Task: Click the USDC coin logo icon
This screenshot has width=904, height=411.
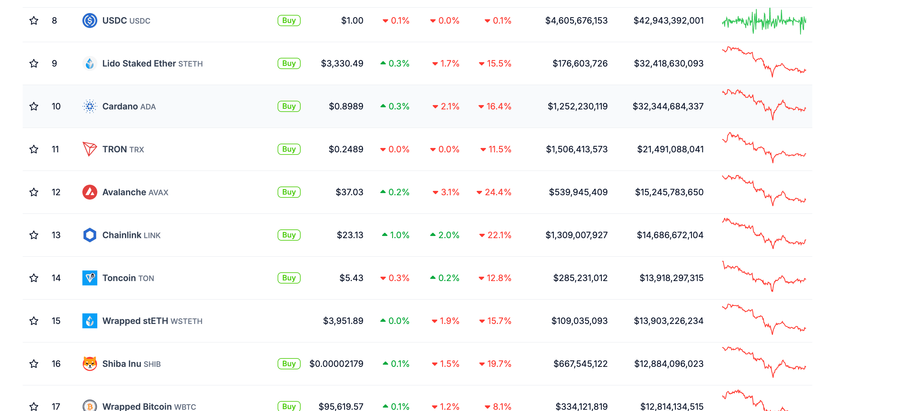Action: click(90, 20)
